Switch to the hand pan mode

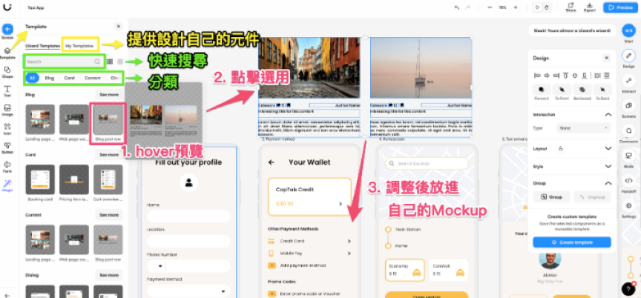(546, 7)
